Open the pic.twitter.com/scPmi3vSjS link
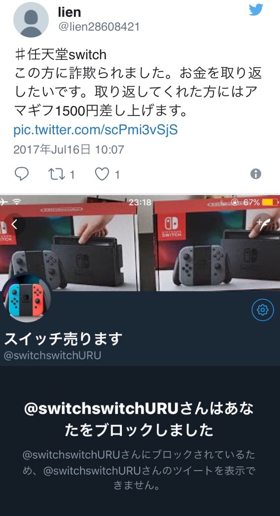The width and height of the screenshot is (280, 516). click(96, 130)
